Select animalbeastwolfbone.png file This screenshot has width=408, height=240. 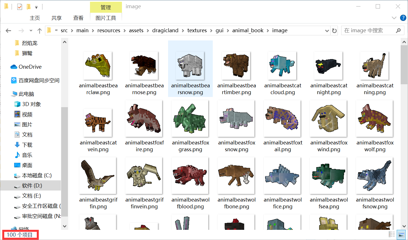point(237,183)
